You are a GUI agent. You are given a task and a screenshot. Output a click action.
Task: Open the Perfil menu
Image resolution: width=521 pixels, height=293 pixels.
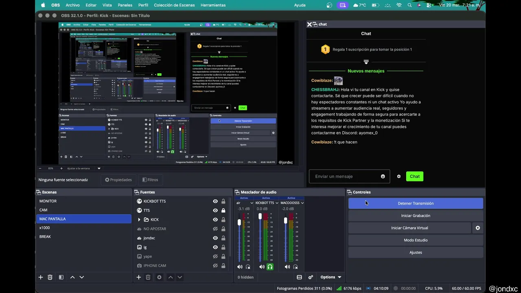click(x=143, y=5)
